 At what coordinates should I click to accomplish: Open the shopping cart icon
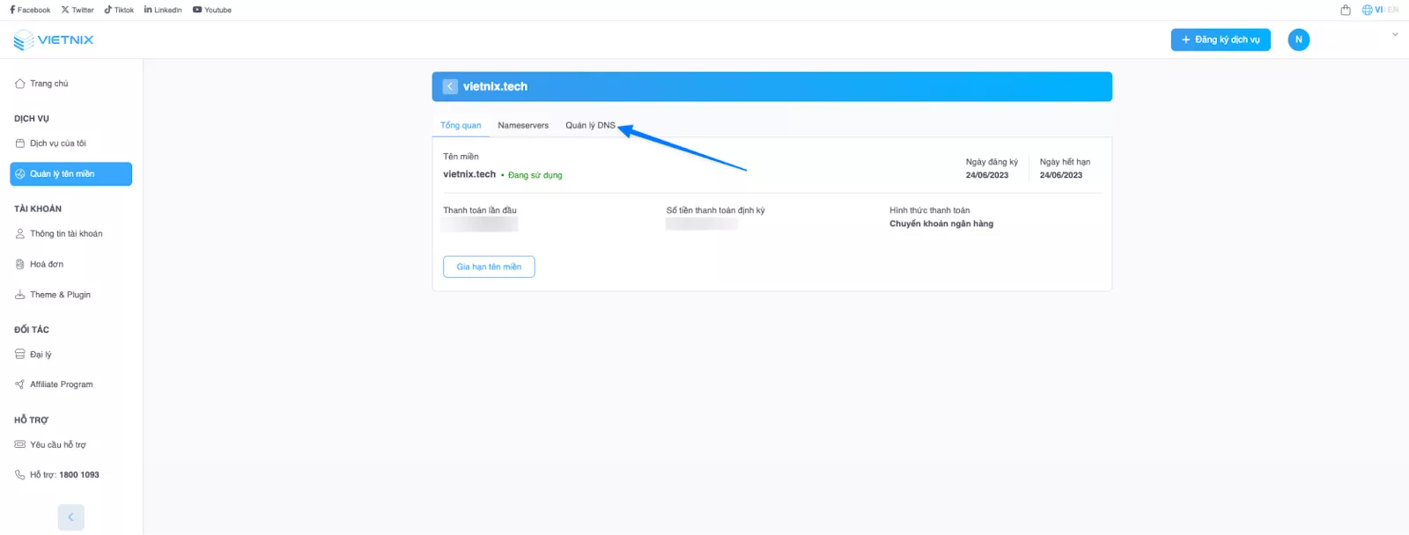coord(1345,11)
